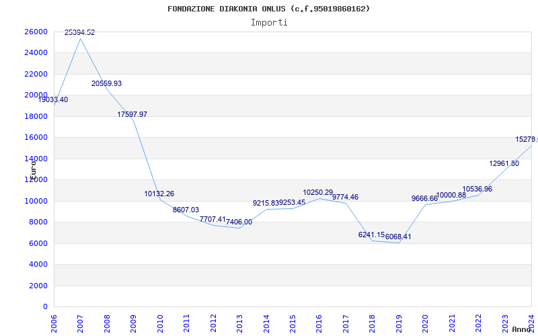Click the x-axis year 2008
This screenshot has height=336, width=538.
pos(107,323)
